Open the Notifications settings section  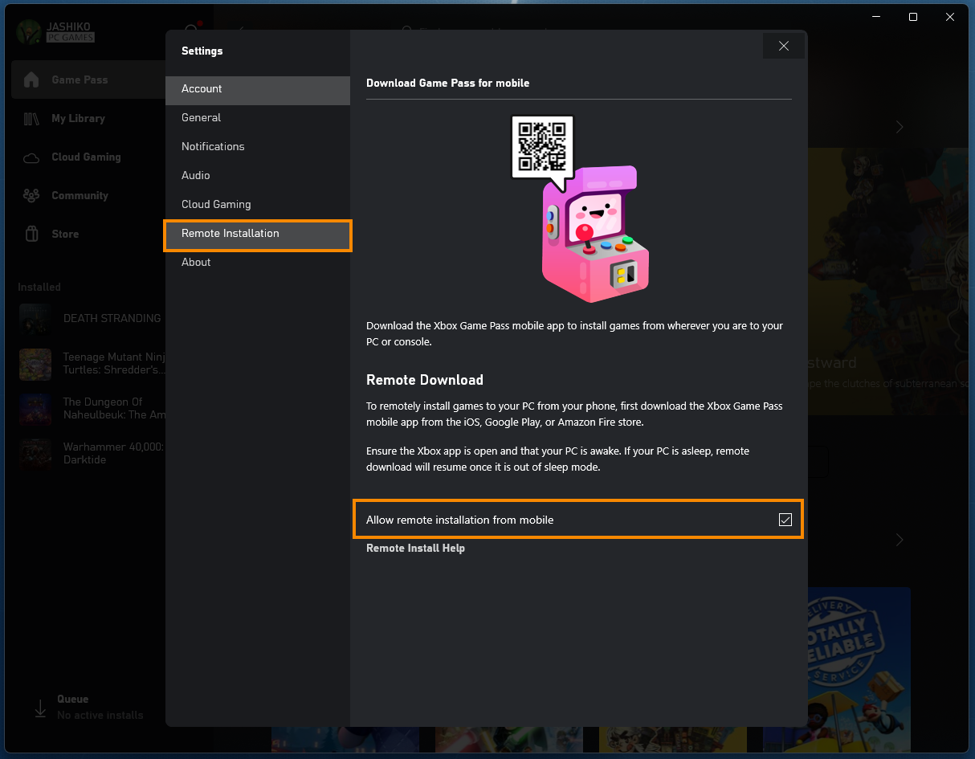258,147
